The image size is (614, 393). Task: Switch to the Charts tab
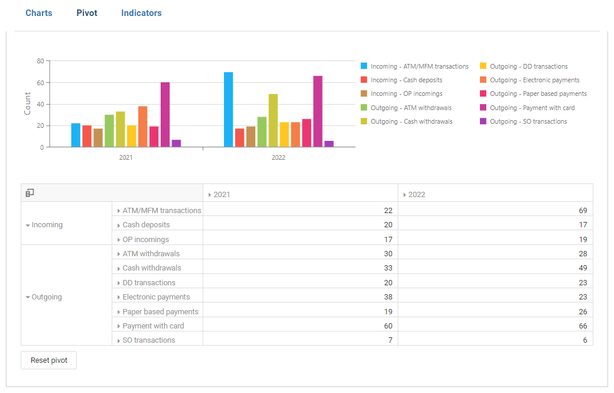click(x=39, y=13)
